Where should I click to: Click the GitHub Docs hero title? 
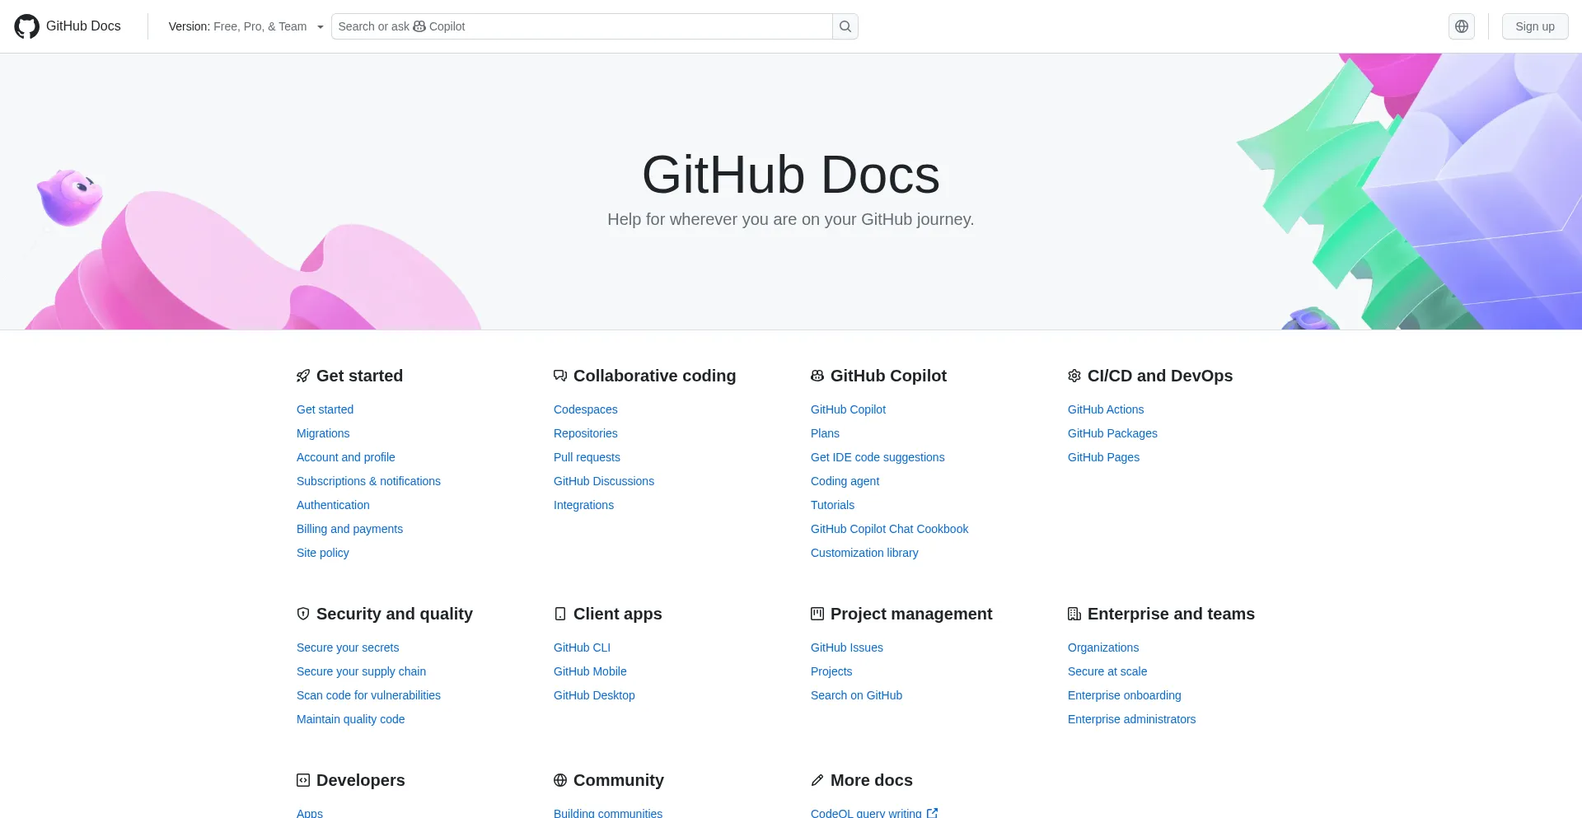(791, 175)
